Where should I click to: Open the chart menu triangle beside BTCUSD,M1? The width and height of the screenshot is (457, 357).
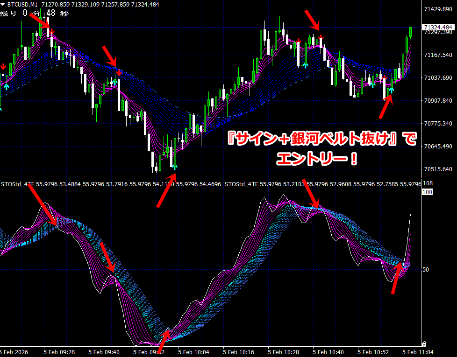[3, 4]
